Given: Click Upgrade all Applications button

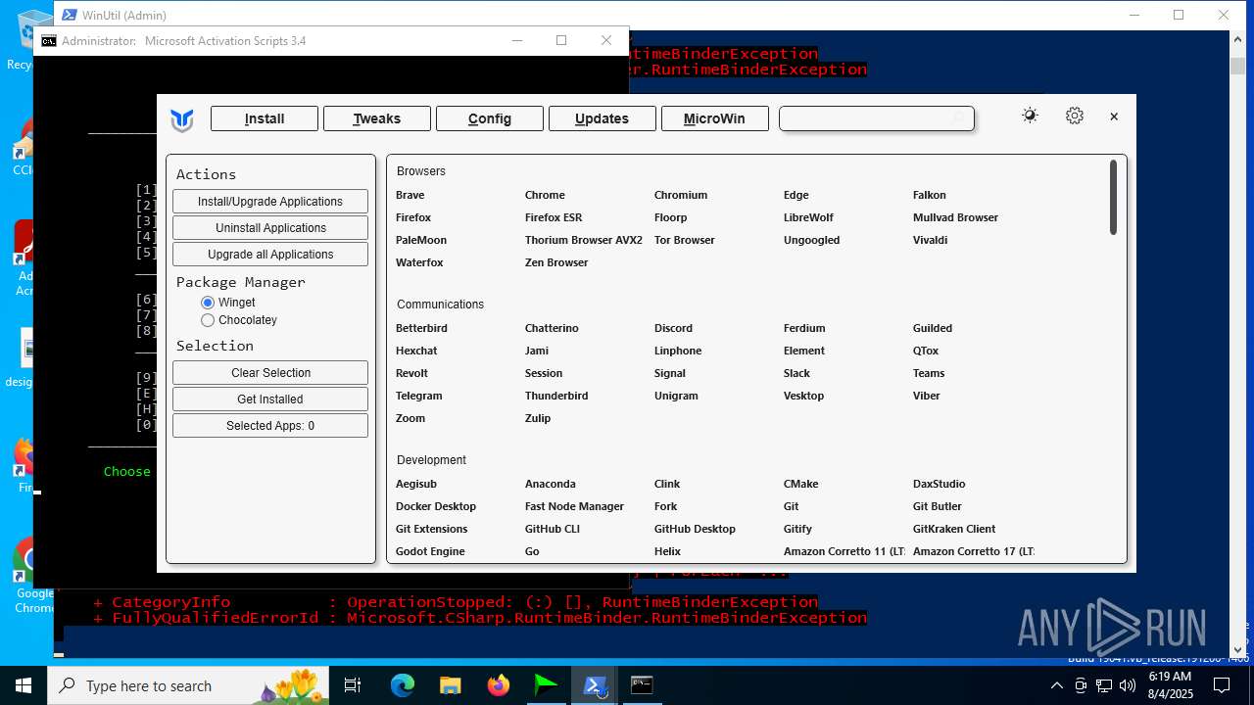Looking at the screenshot, I should pos(270,255).
